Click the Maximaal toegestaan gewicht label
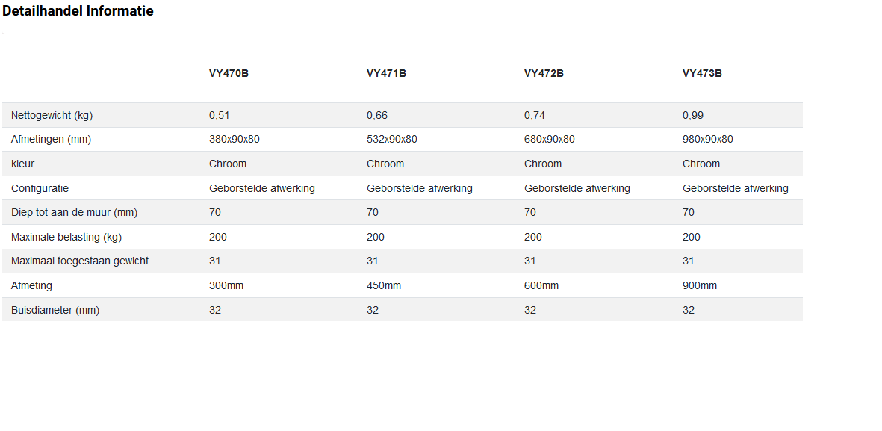 click(x=80, y=261)
